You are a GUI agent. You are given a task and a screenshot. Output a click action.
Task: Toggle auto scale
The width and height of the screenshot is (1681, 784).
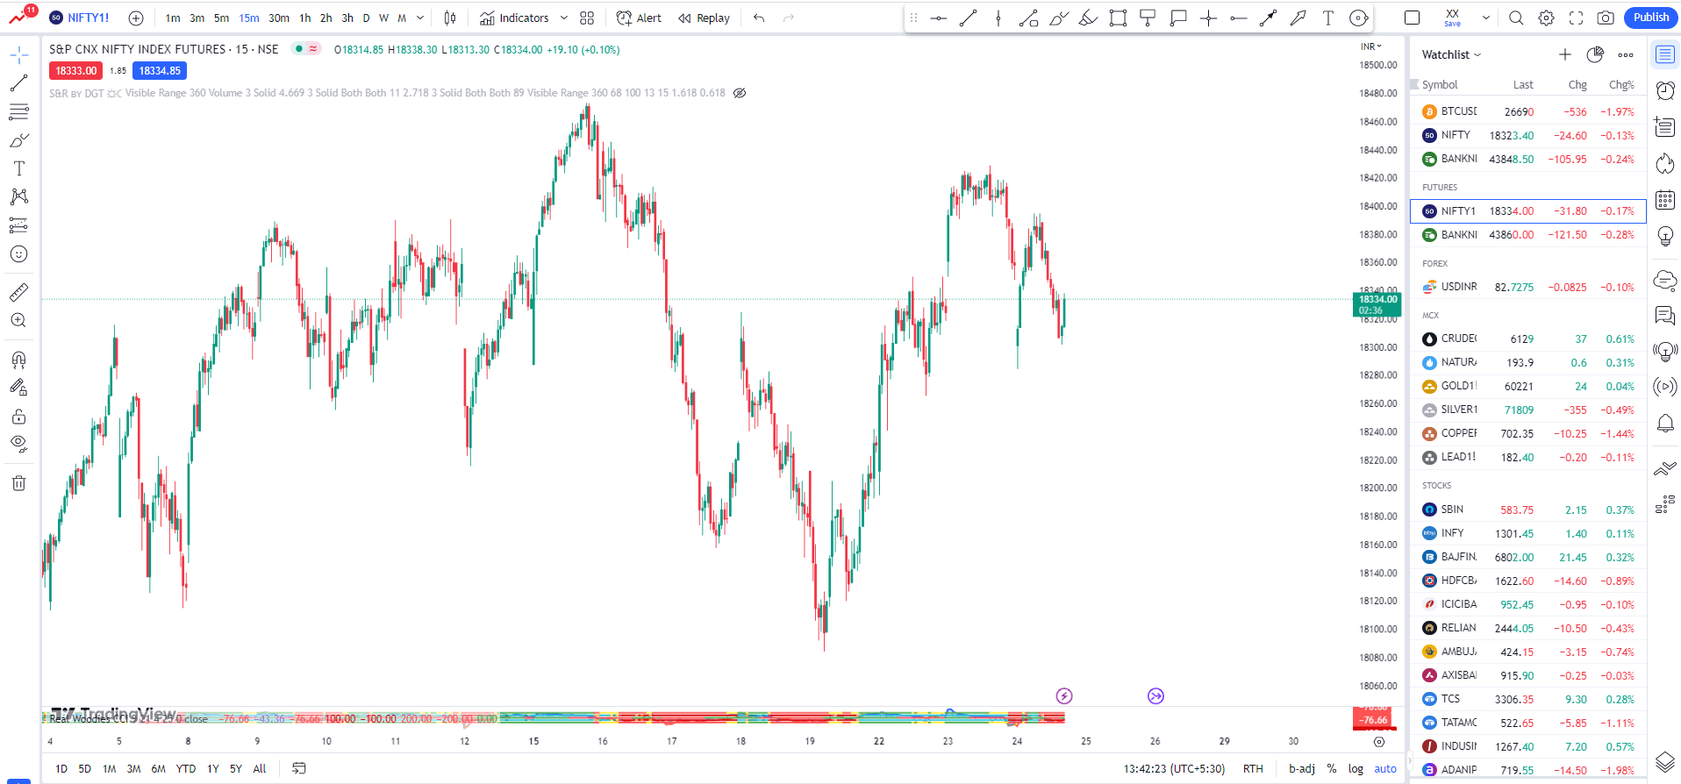(1385, 769)
